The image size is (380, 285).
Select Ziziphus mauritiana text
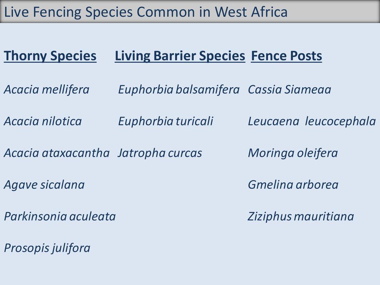(x=301, y=216)
